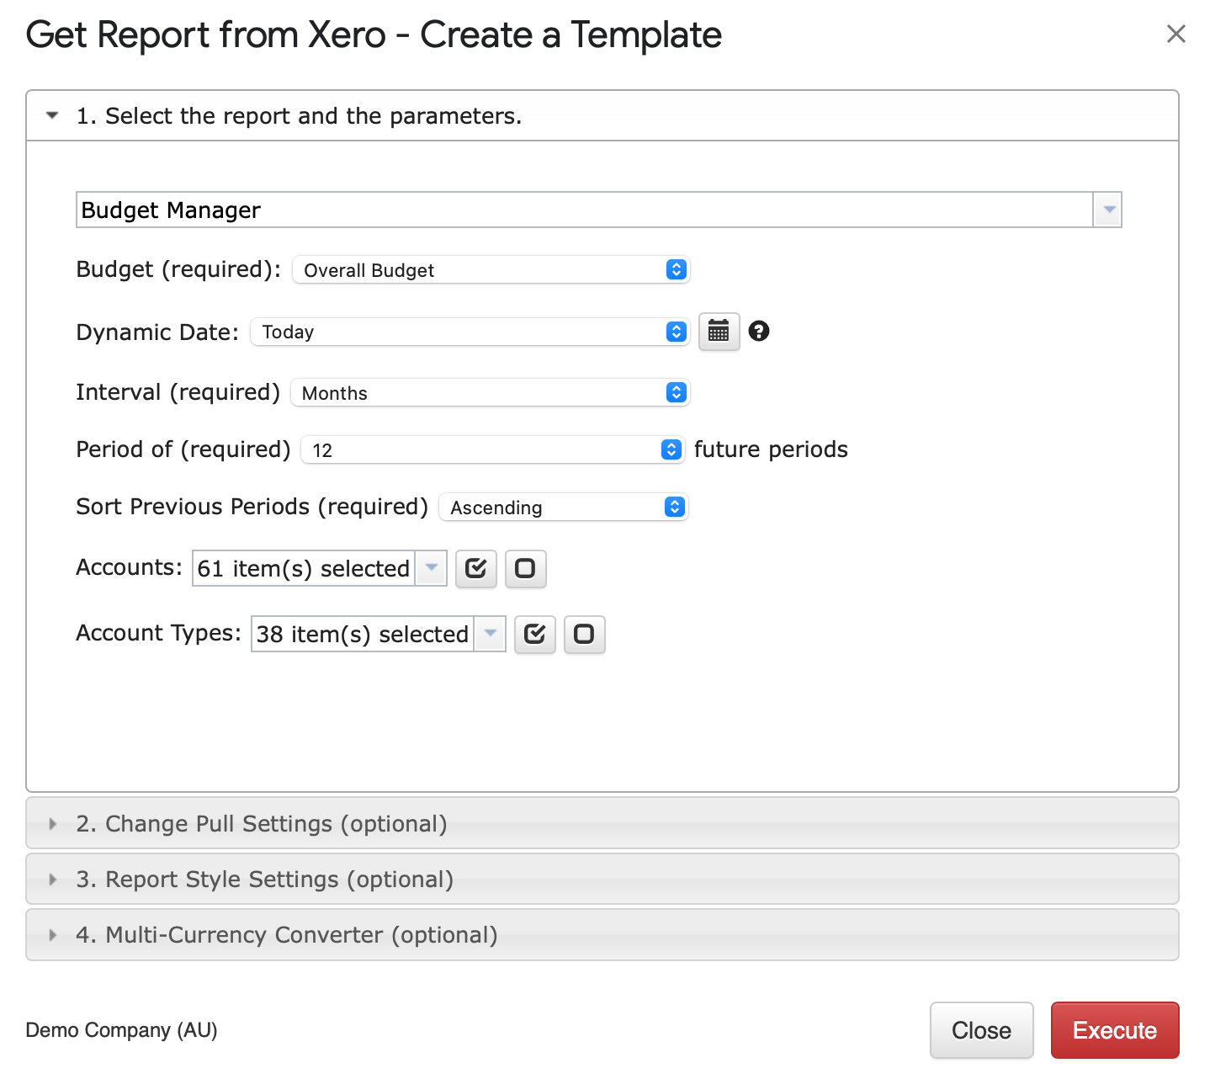Change the Interval Months dropdown
Viewport: 1210px width, 1079px height.
(490, 393)
